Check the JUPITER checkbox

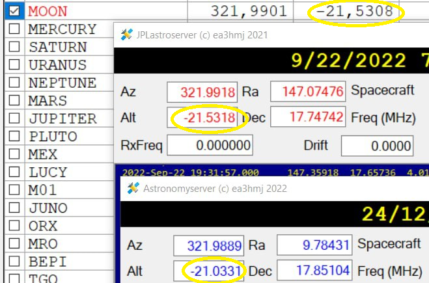coord(14,118)
